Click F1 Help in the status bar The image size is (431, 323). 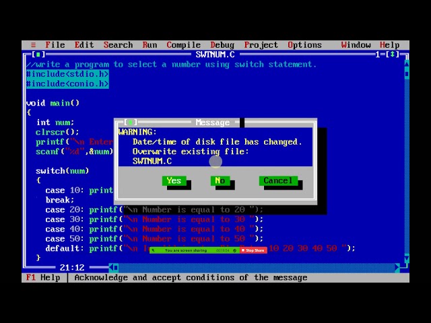(x=43, y=277)
